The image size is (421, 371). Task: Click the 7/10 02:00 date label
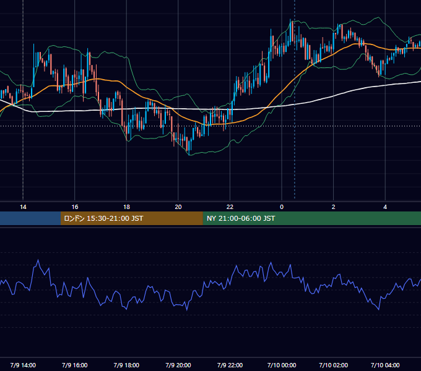tap(334, 365)
